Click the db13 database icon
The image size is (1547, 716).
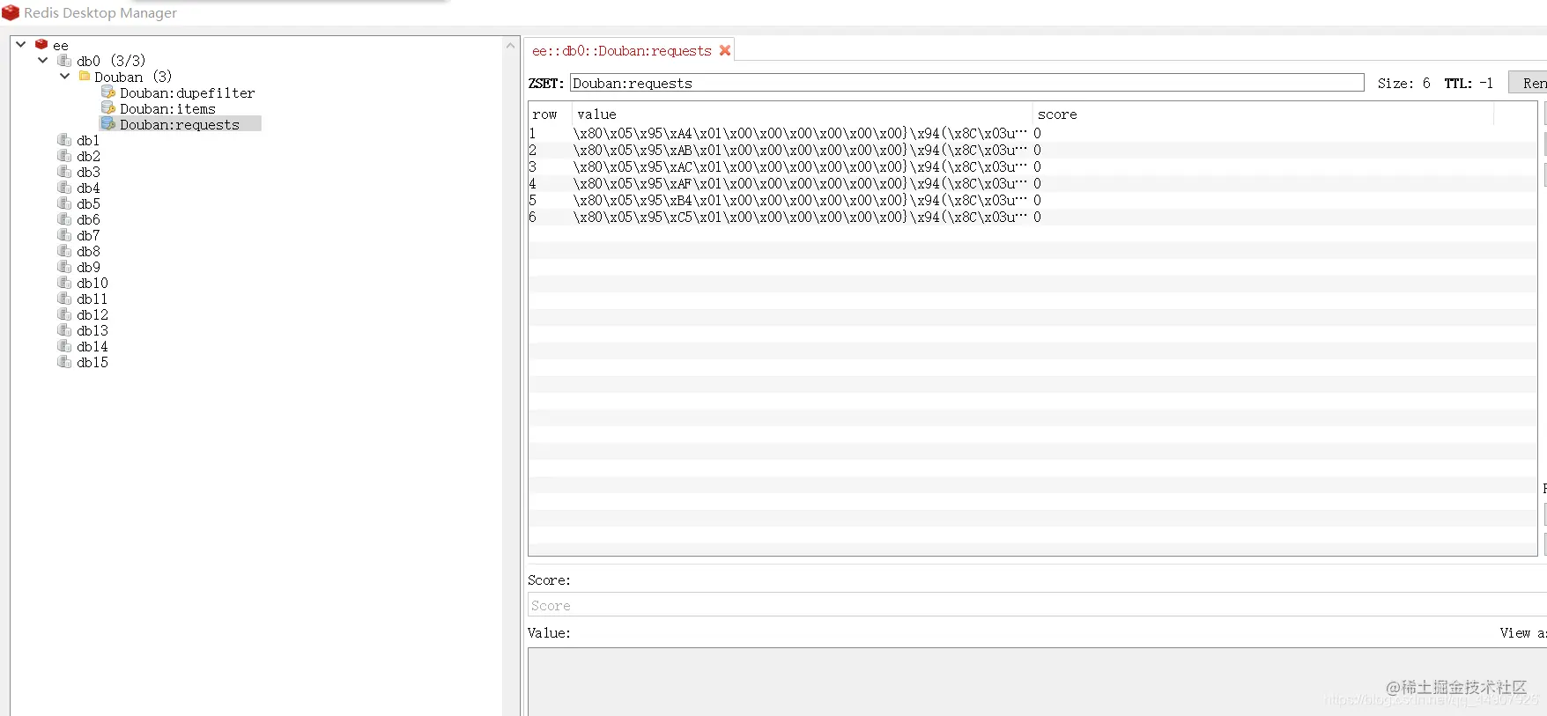pyautogui.click(x=64, y=329)
